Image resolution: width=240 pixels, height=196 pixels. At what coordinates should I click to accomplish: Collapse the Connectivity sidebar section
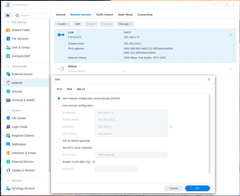[8, 66]
